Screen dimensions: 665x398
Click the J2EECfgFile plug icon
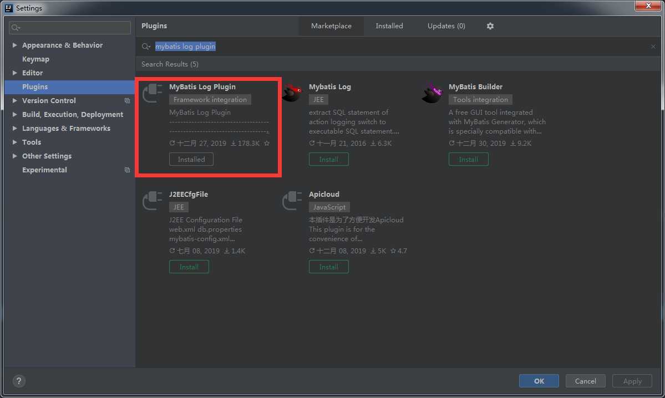153,201
